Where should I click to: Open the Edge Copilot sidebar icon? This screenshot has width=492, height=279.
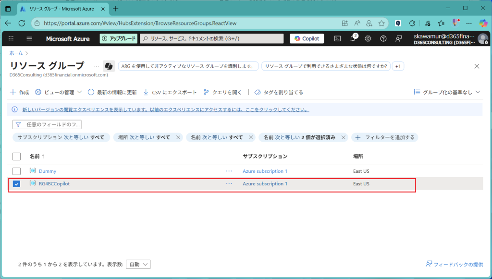tap(483, 23)
